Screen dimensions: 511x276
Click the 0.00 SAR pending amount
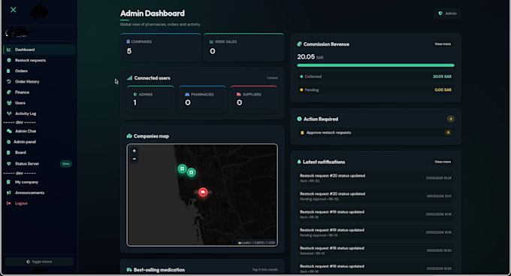(443, 89)
